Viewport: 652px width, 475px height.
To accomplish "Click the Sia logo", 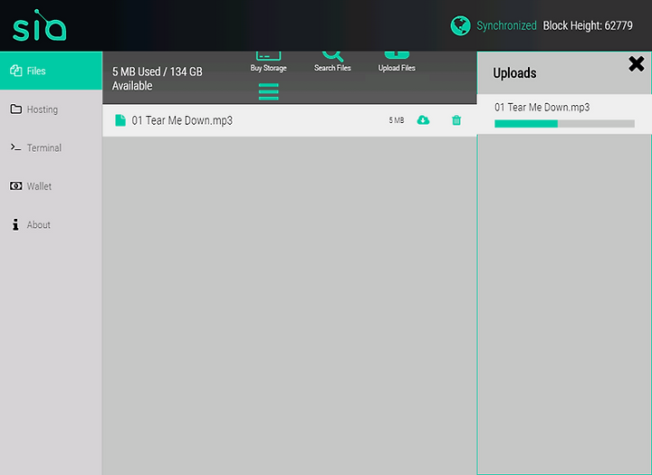I will pos(40,25).
